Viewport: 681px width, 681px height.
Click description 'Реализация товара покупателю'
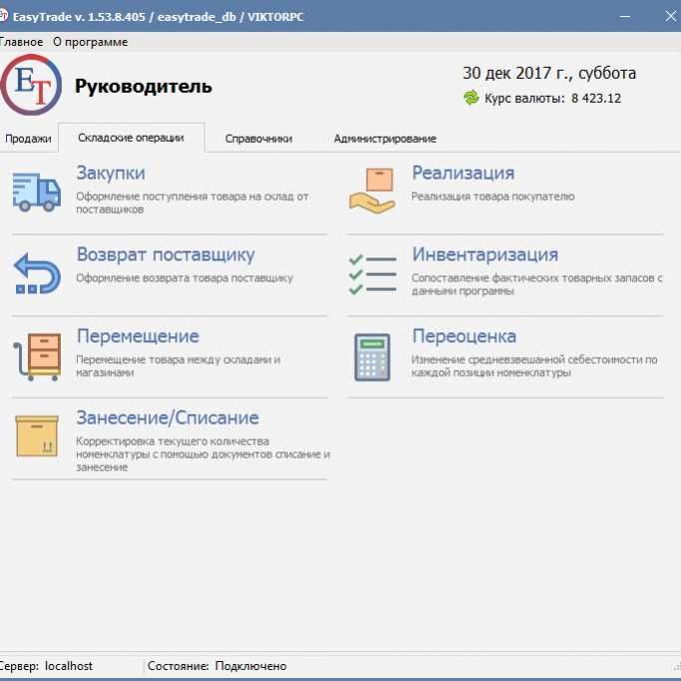tap(493, 196)
